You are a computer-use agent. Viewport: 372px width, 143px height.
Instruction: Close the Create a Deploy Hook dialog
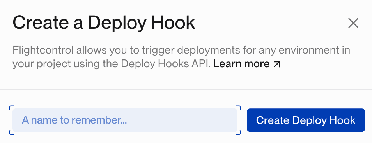pos(353,23)
